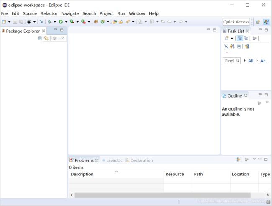Click the Problems scrollbar right arrow
The height and width of the screenshot is (206, 272).
[268, 195]
